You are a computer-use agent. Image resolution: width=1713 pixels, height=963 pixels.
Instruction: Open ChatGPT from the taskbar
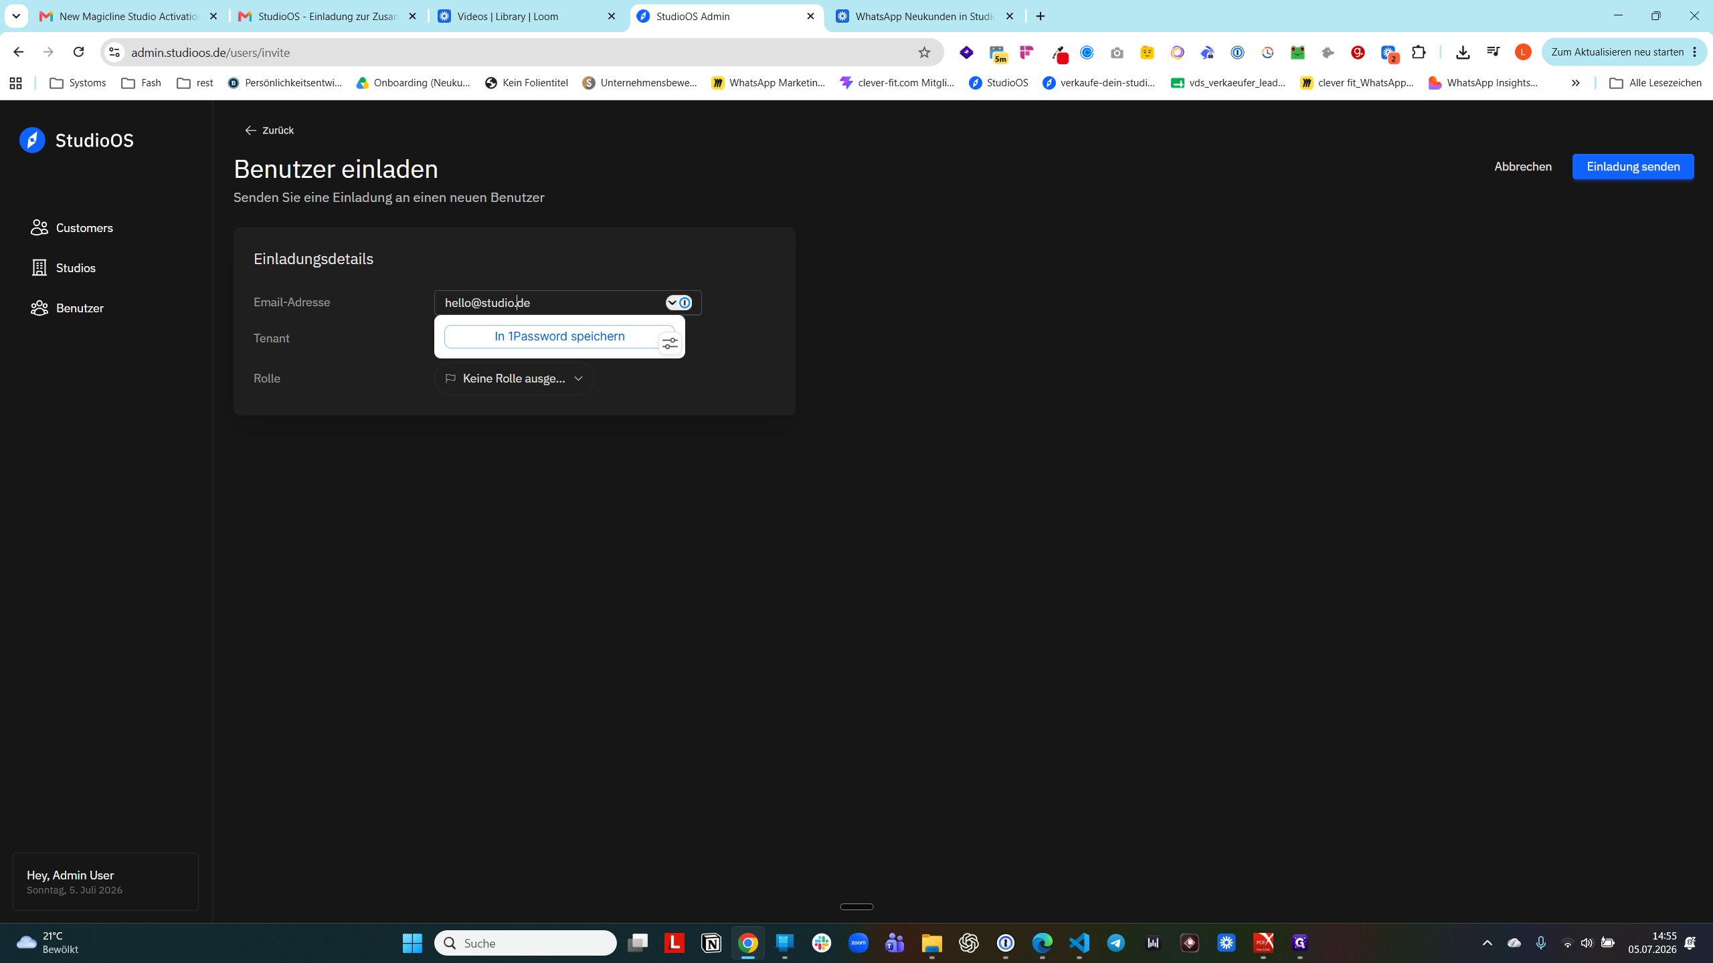969,943
